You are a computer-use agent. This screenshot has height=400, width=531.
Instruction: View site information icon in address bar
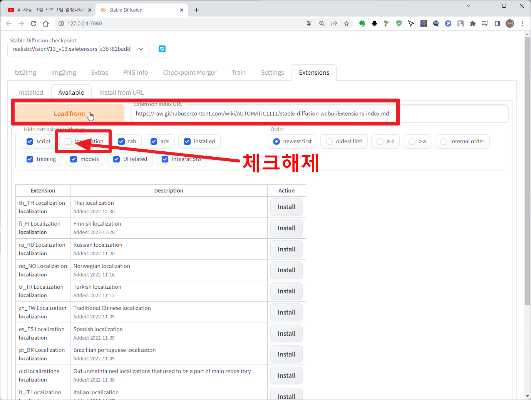pyautogui.click(x=61, y=23)
